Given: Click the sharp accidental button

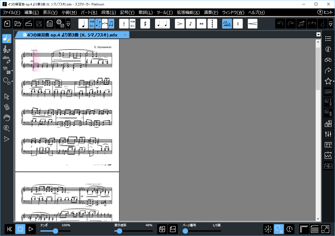Looking at the screenshot, I should click(x=145, y=24).
